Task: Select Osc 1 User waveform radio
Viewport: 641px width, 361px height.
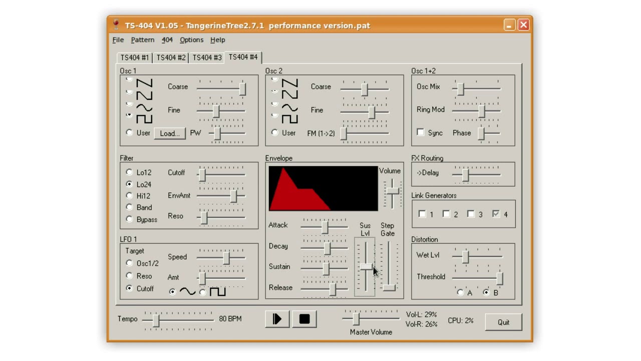Action: point(130,133)
